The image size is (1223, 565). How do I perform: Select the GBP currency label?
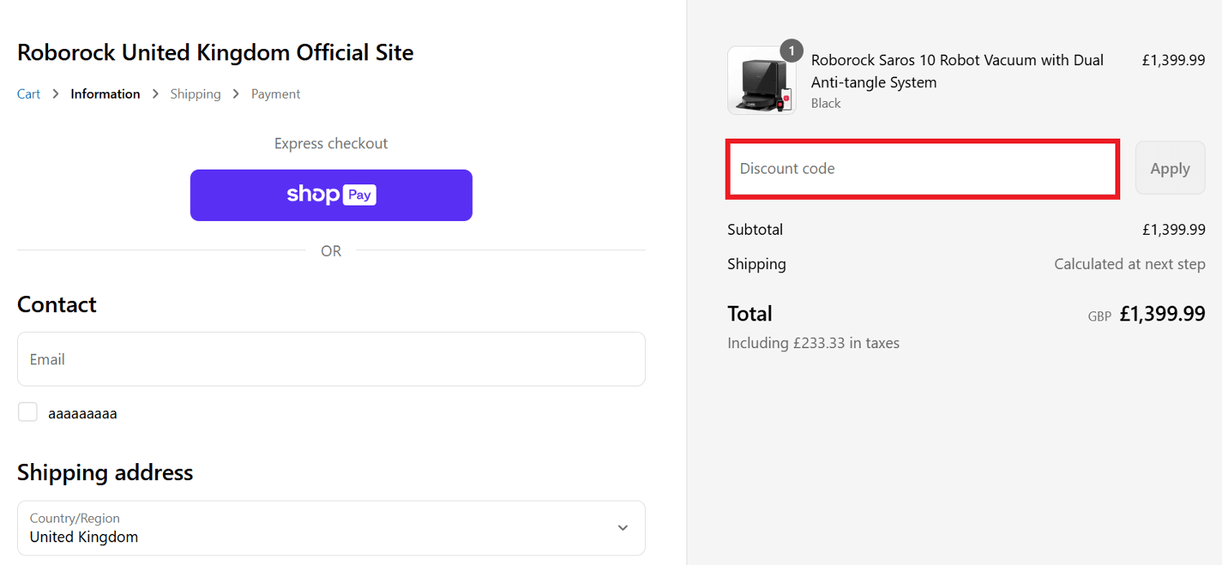click(x=1099, y=316)
